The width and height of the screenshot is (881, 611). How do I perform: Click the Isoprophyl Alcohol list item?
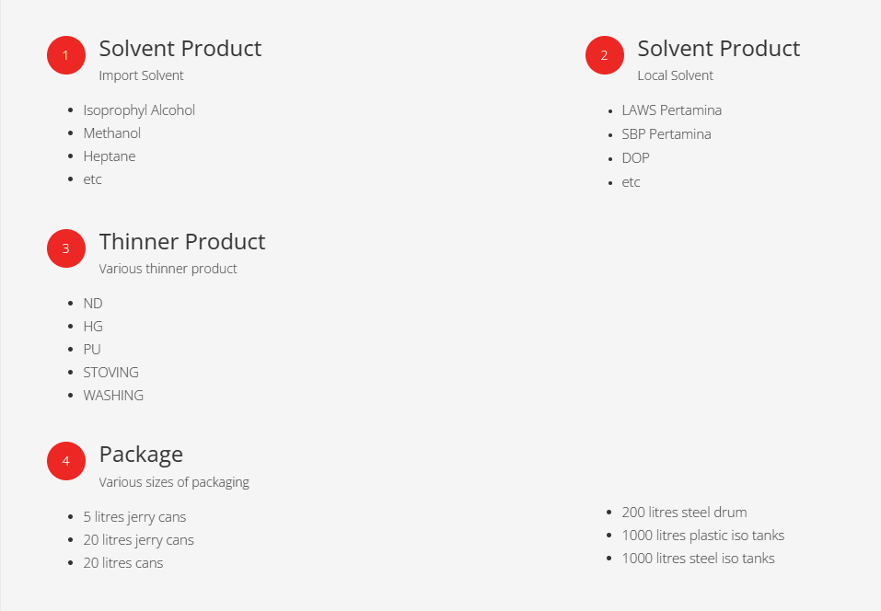click(139, 110)
